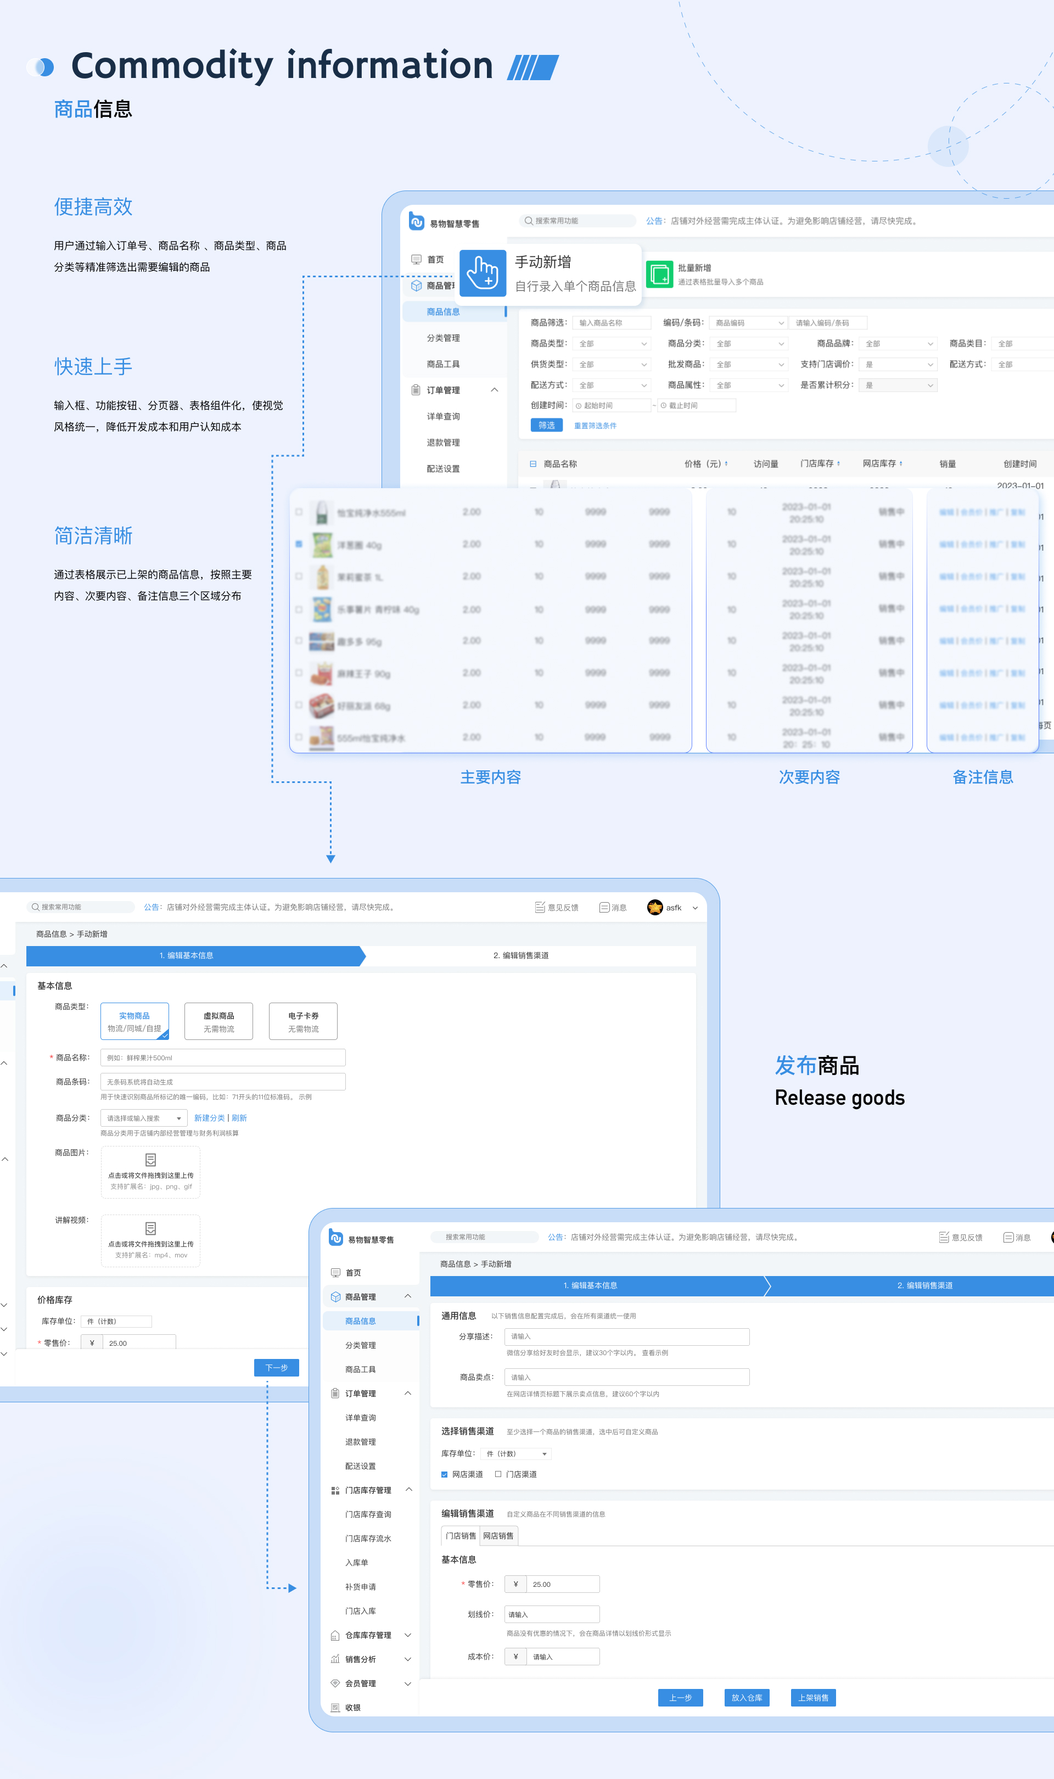This screenshot has width=1054, height=1779.
Task: Click the 下一步 button
Action: tap(276, 1367)
